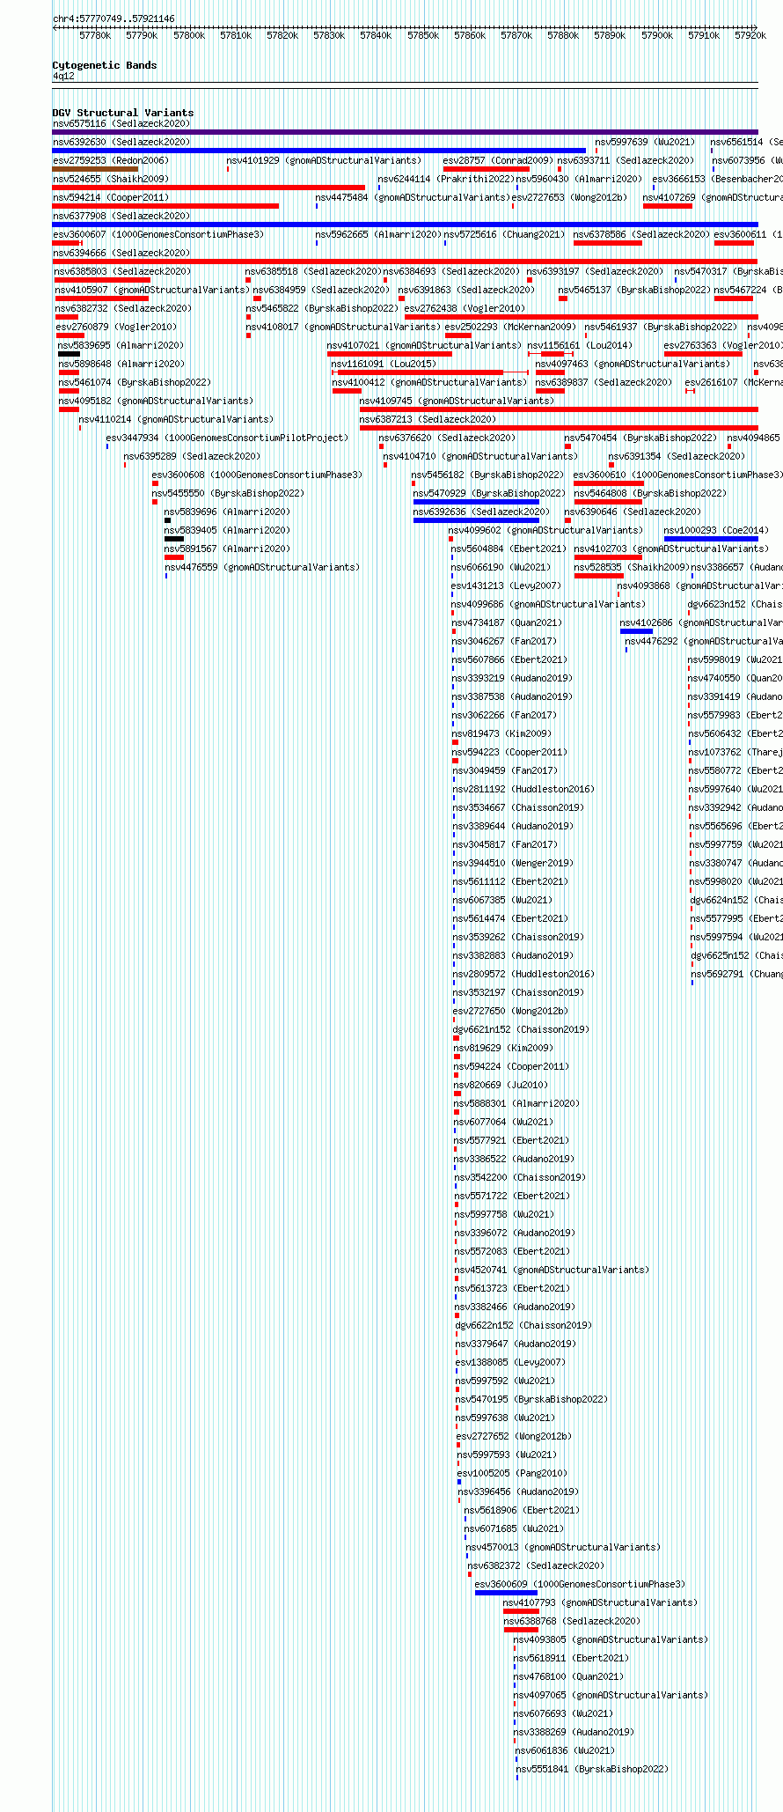
Task: Click esv2762438 (Vogler2010) label
Action: (465, 309)
